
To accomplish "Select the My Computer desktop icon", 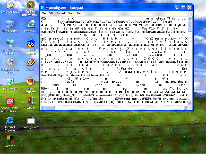I will coord(10,26).
